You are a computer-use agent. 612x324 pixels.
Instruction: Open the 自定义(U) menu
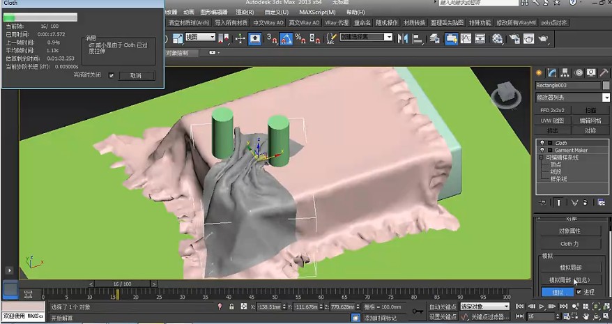coord(276,12)
